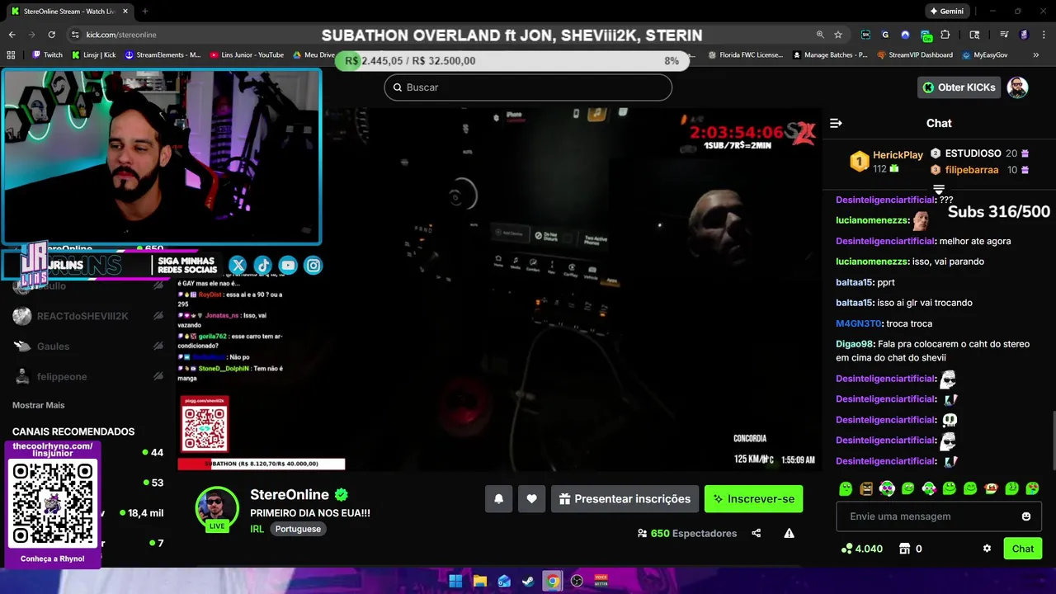Reload the Kick page
The height and width of the screenshot is (594, 1056).
click(51, 35)
